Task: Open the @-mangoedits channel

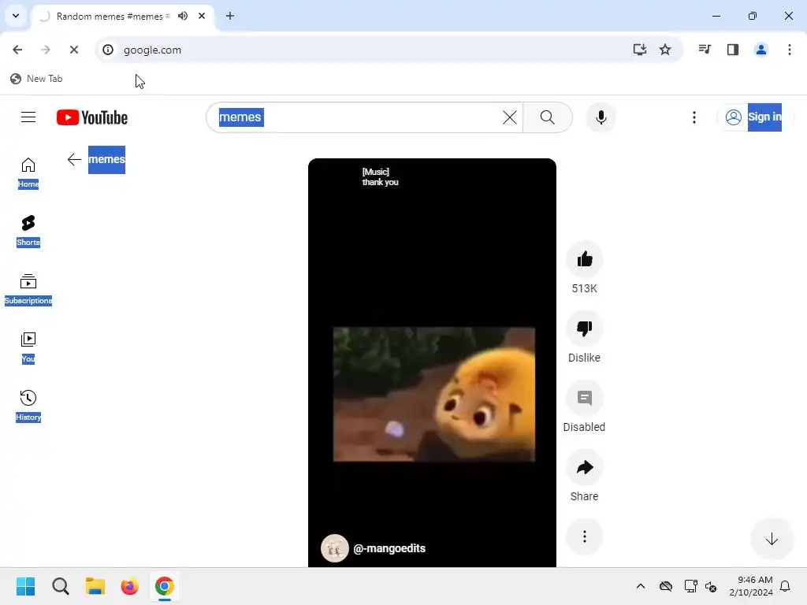Action: (389, 548)
